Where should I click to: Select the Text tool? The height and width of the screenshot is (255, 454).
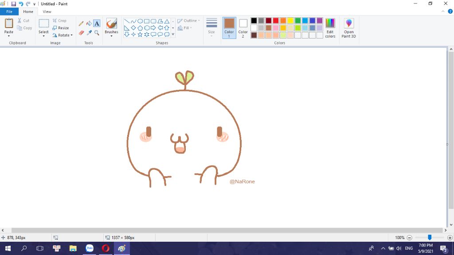point(97,23)
